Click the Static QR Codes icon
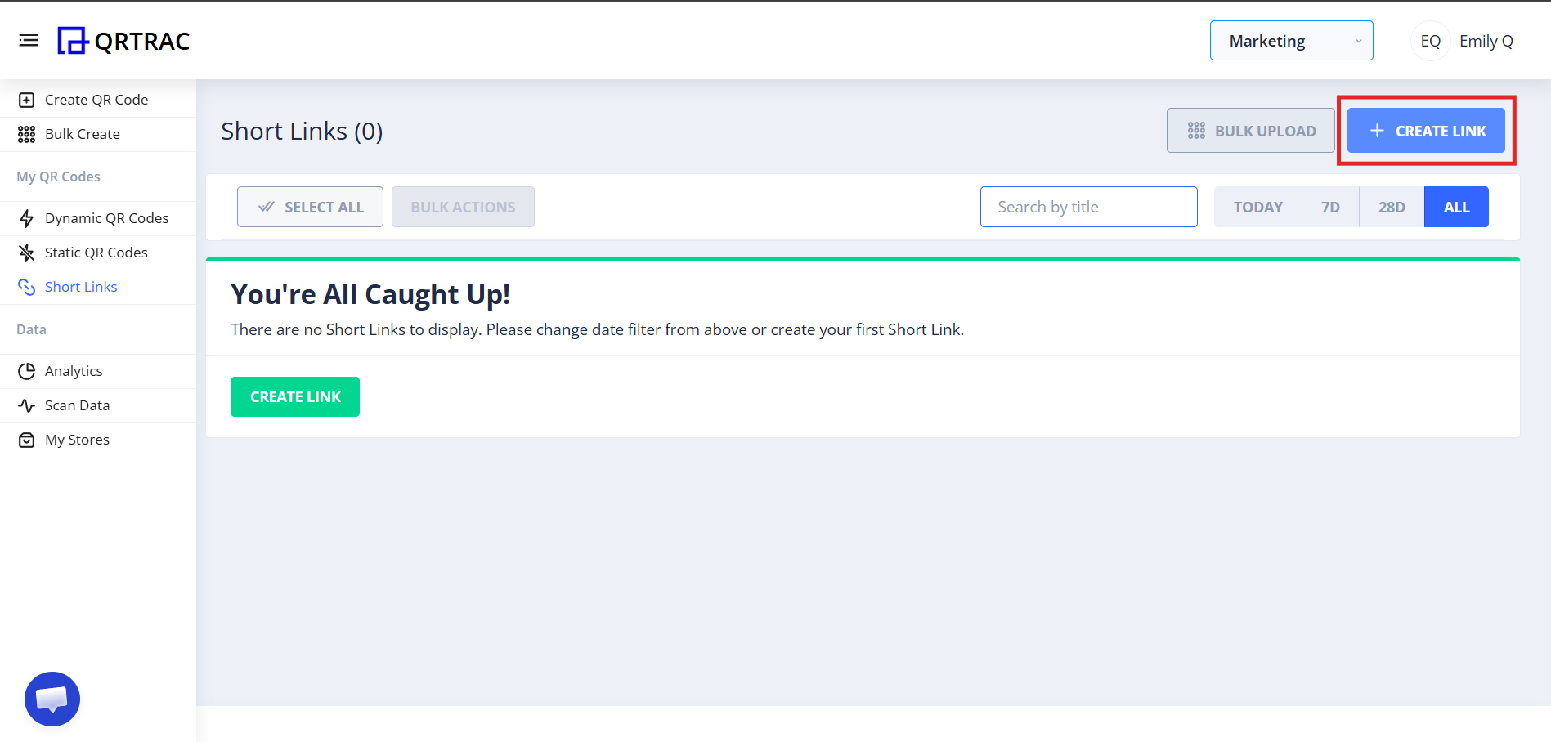 [27, 252]
